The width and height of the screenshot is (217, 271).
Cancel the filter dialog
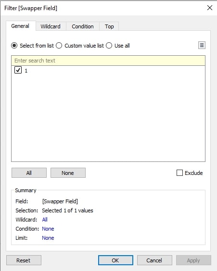point(154,260)
